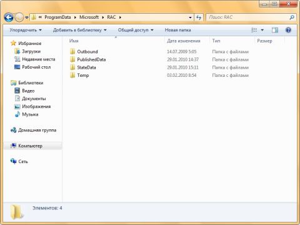Click the StateData folder name
Image resolution: width=300 pixels, height=225 pixels.
(86, 67)
